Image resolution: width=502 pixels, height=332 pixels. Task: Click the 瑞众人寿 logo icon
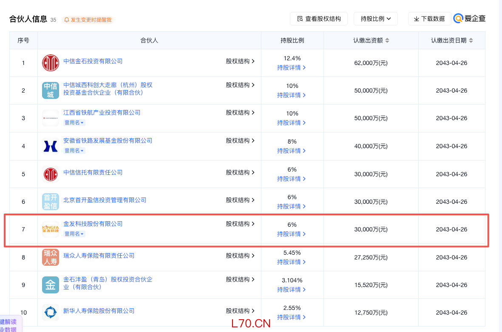tap(51, 257)
